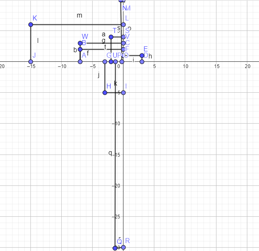Click point A on the x-axis
Image resolution: width=259 pixels, height=251 pixels.
pos(80,62)
